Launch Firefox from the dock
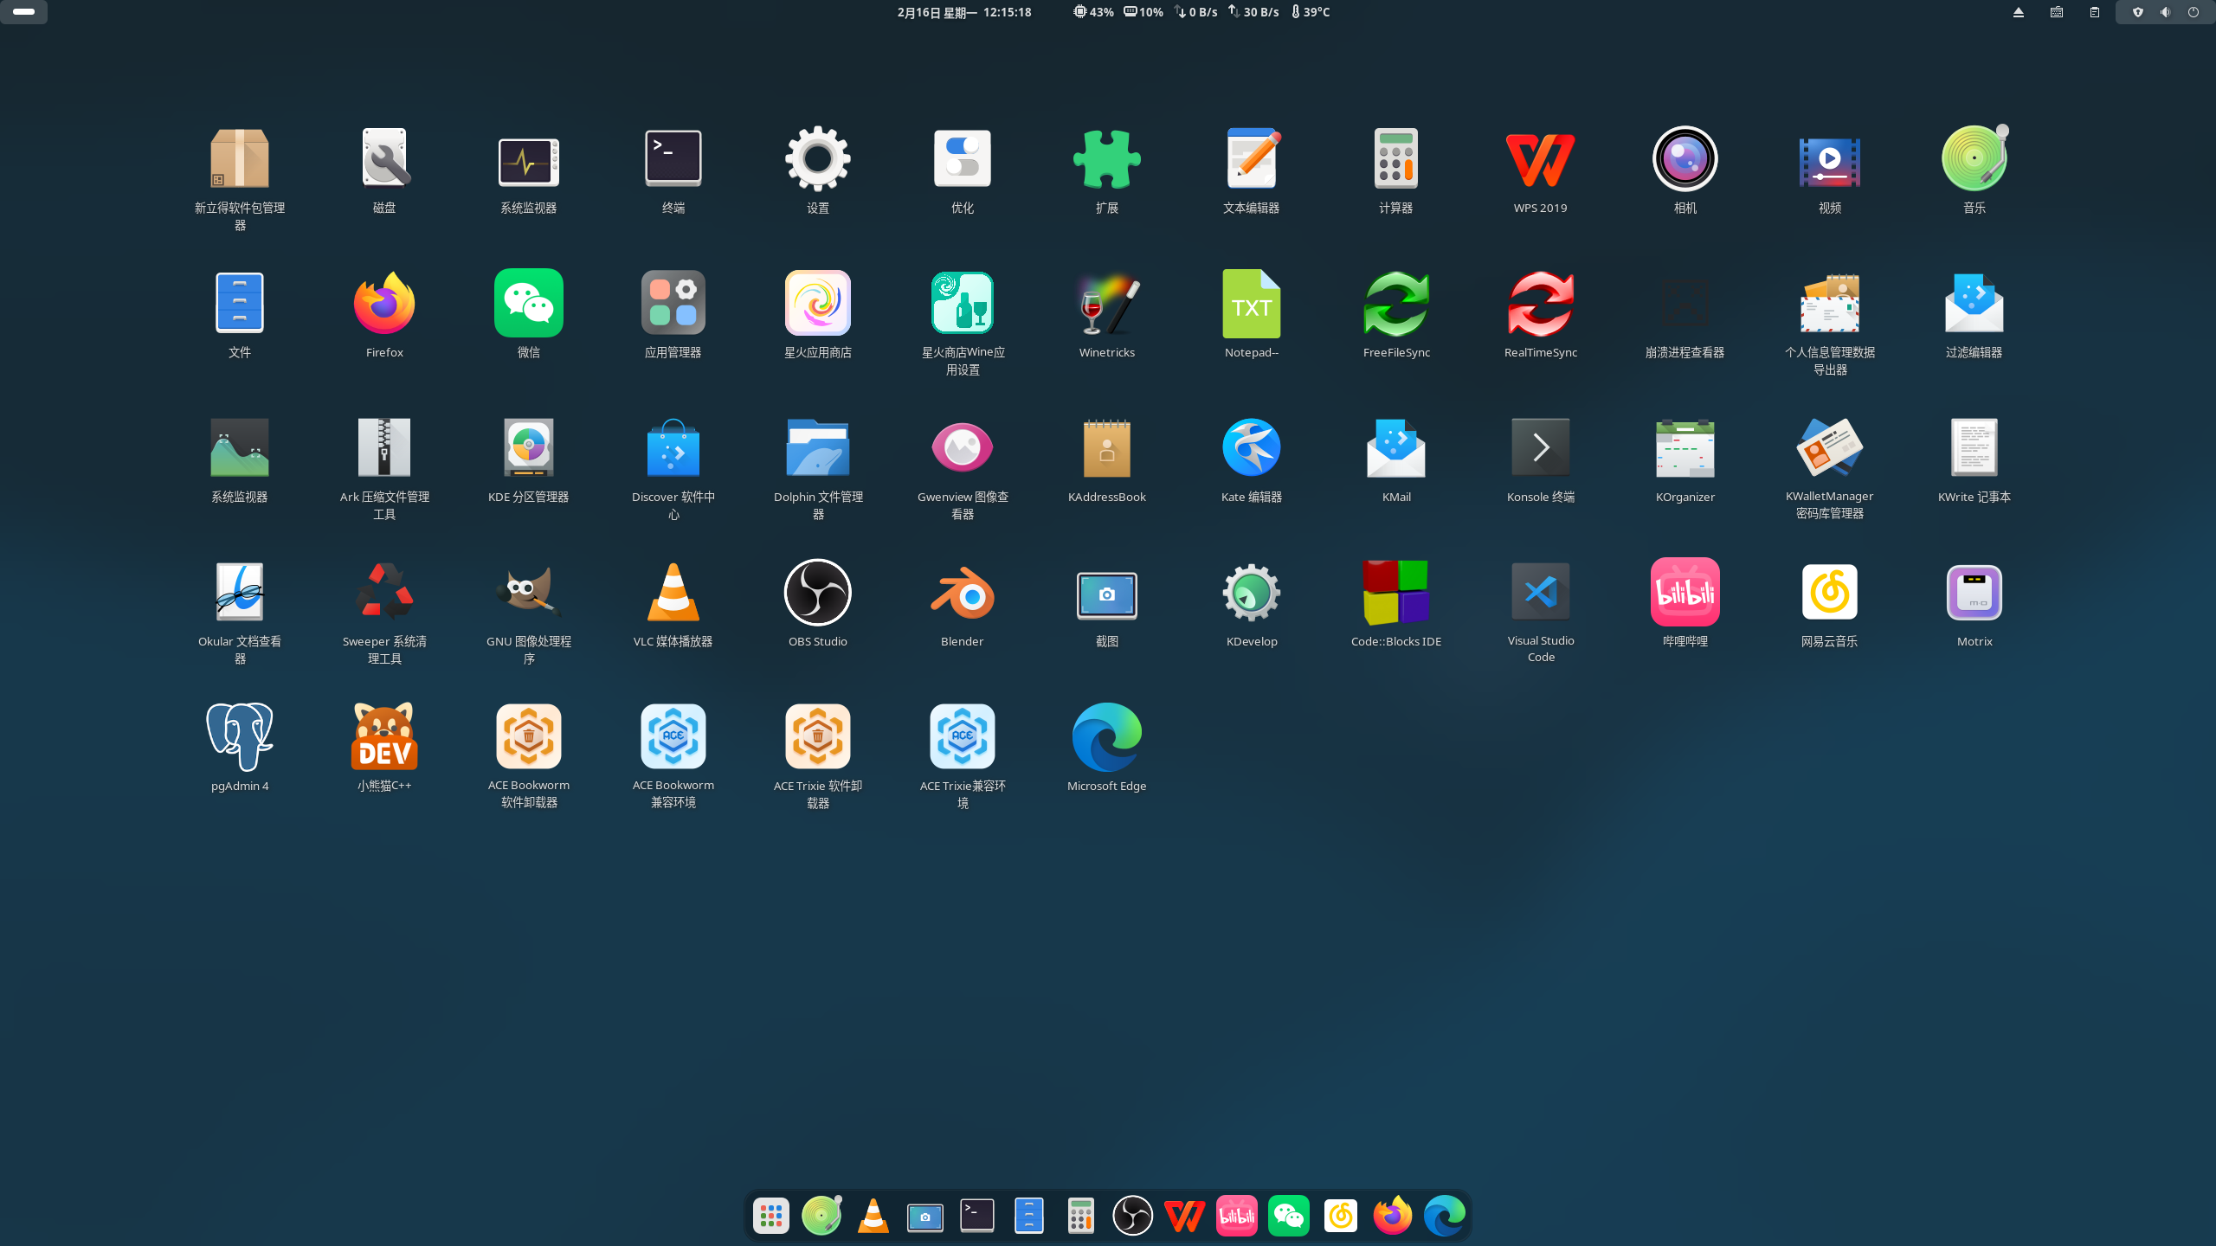Screen dimensions: 2216x1246 pyautogui.click(x=1392, y=1216)
